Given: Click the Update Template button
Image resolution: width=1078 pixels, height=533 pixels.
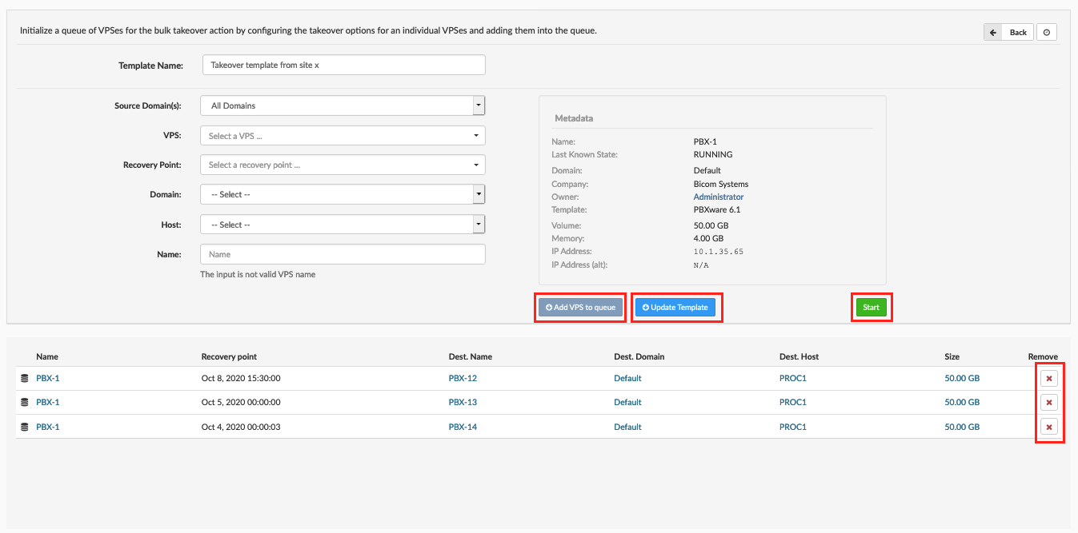Looking at the screenshot, I should [x=675, y=308].
